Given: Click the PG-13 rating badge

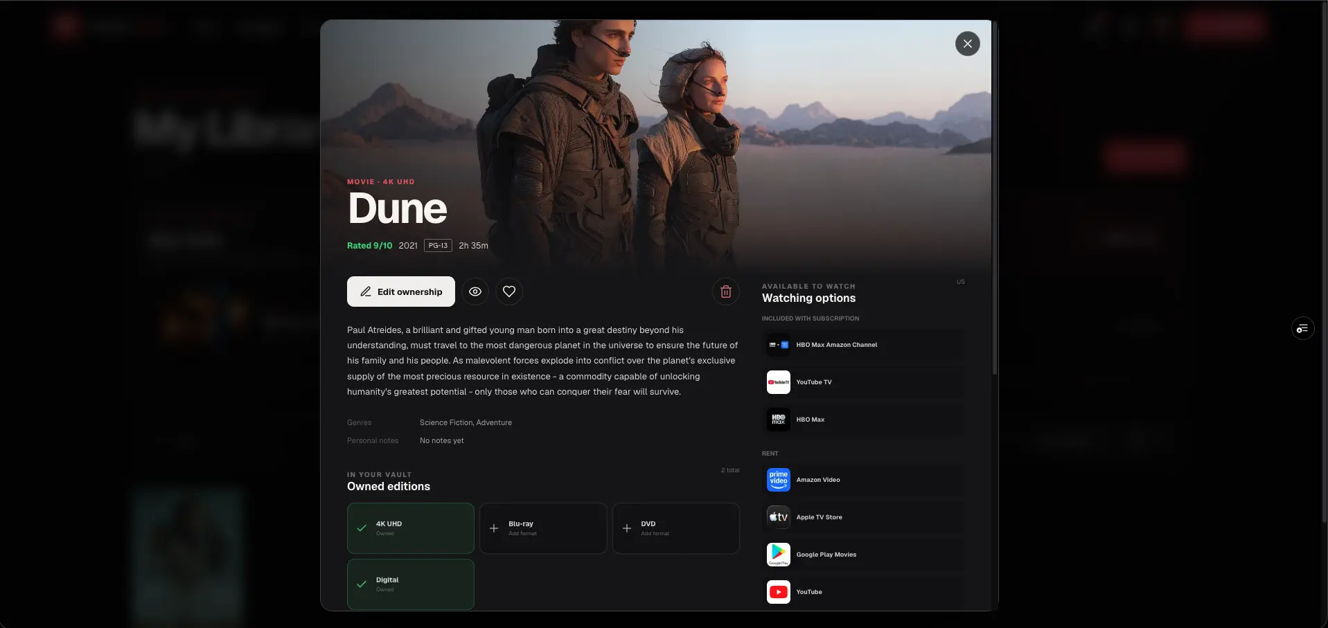Looking at the screenshot, I should [438, 245].
